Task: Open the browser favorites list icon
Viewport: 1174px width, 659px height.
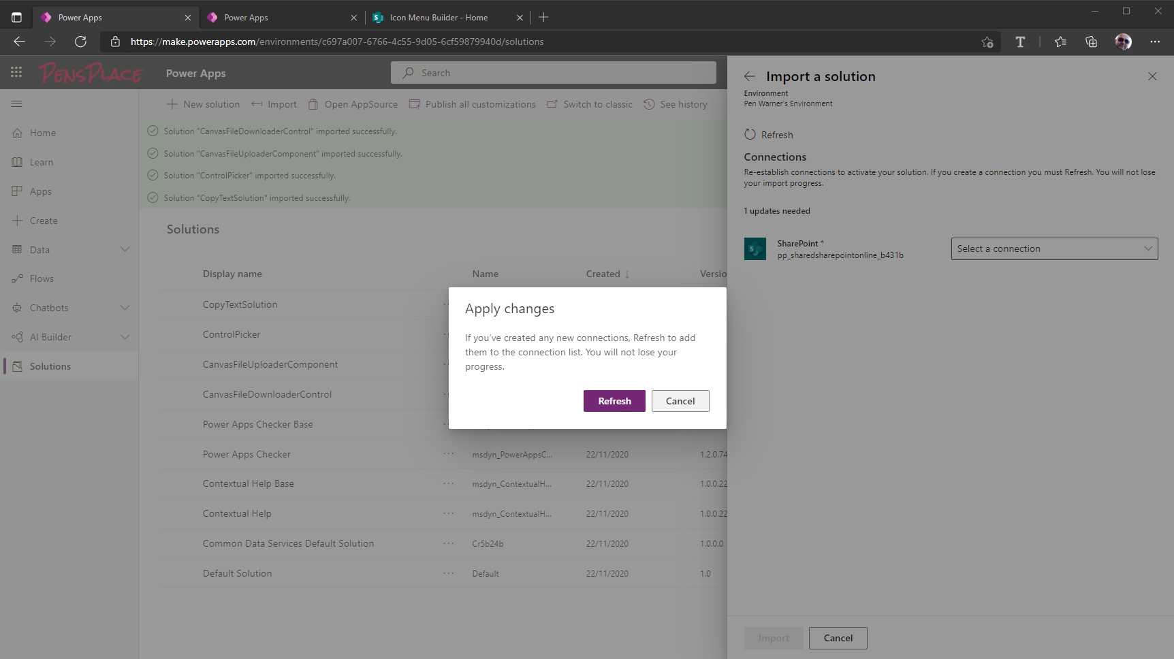Action: 1060,42
